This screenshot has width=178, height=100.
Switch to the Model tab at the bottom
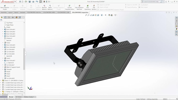click(11, 97)
